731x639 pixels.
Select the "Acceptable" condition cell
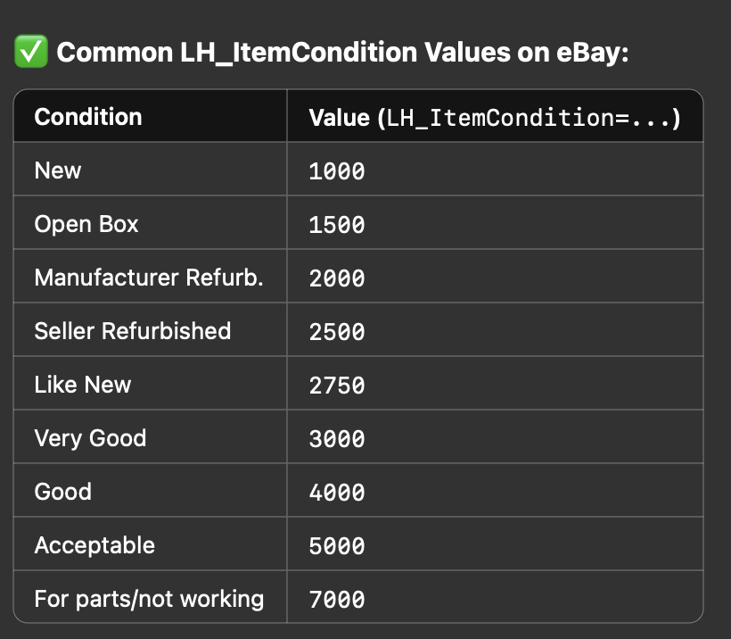pyautogui.click(x=94, y=545)
